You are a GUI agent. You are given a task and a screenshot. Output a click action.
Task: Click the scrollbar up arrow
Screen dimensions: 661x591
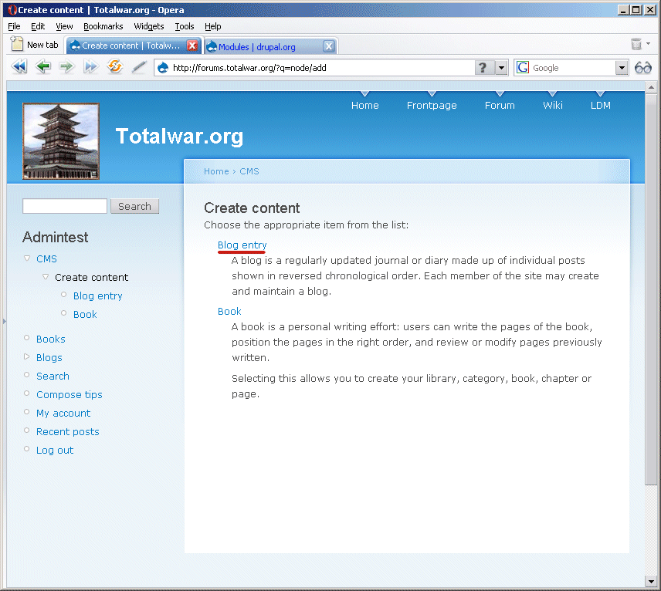[x=651, y=88]
